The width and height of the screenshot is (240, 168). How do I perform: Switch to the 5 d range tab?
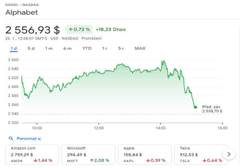(31, 48)
